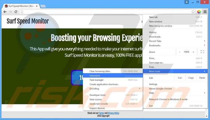
Task: Select New tab from the menu
Action: [175, 17]
